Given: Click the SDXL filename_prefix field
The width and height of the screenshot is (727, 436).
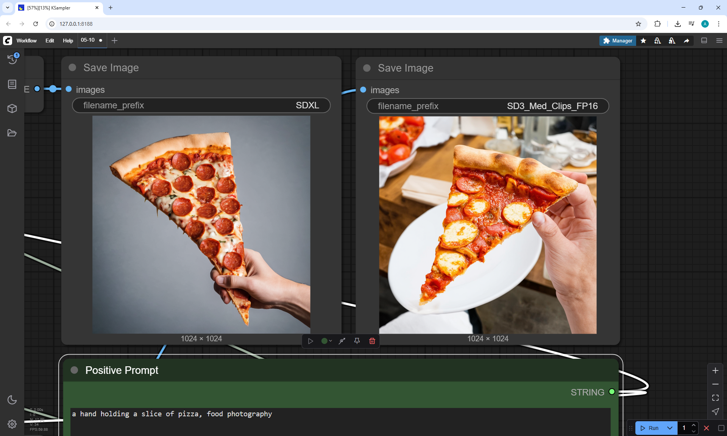Looking at the screenshot, I should pyautogui.click(x=201, y=105).
